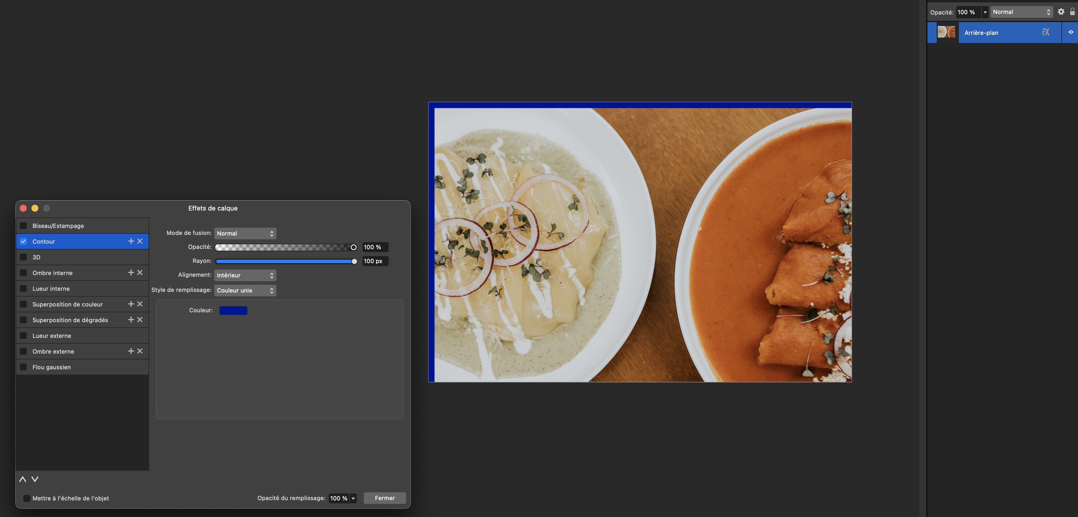This screenshot has width=1078, height=517.
Task: Toggle the layer lock icon
Action: (x=1072, y=12)
